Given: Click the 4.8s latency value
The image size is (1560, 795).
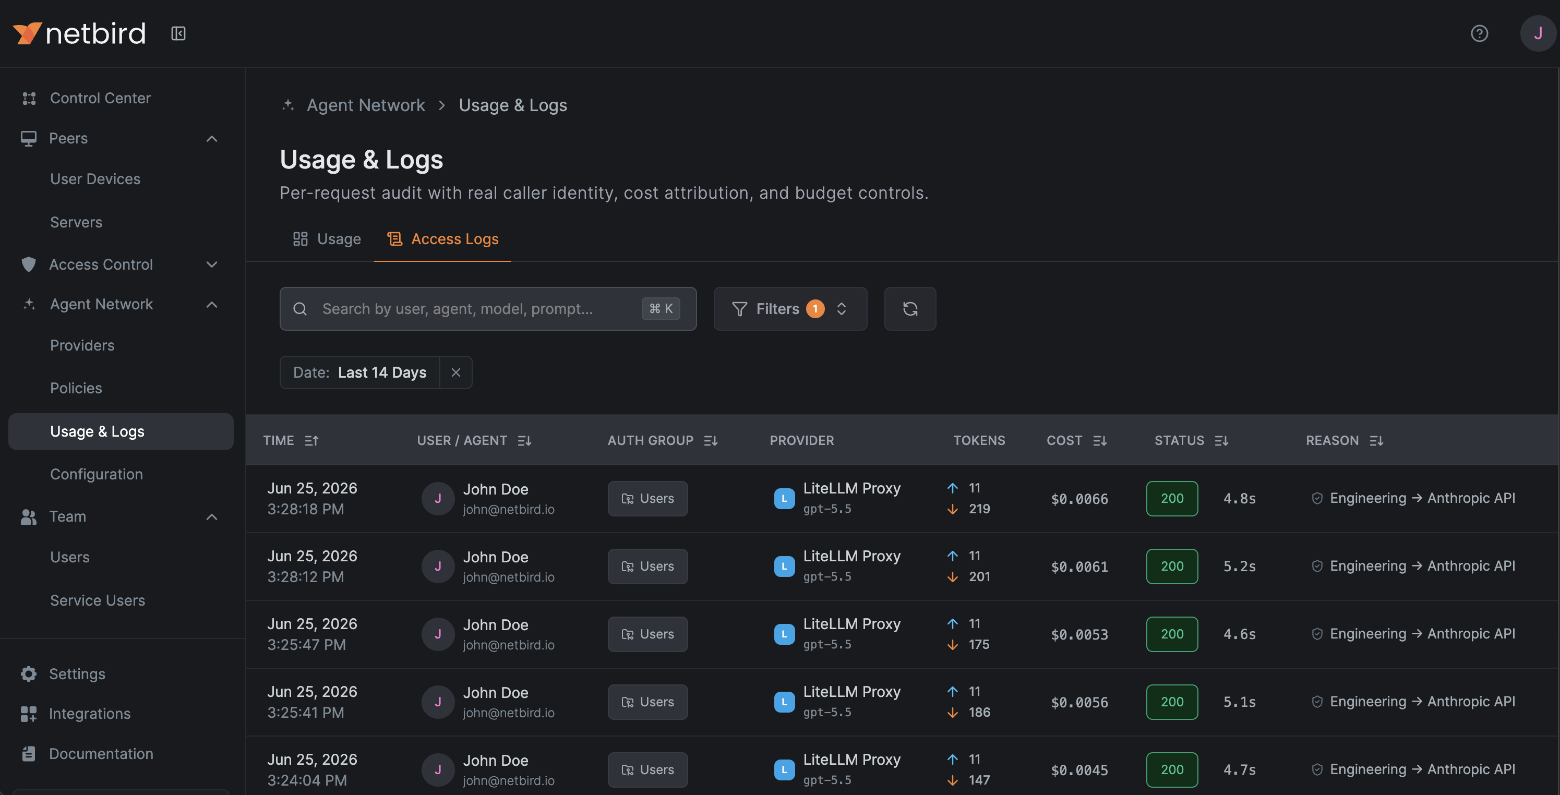Looking at the screenshot, I should pyautogui.click(x=1239, y=499).
